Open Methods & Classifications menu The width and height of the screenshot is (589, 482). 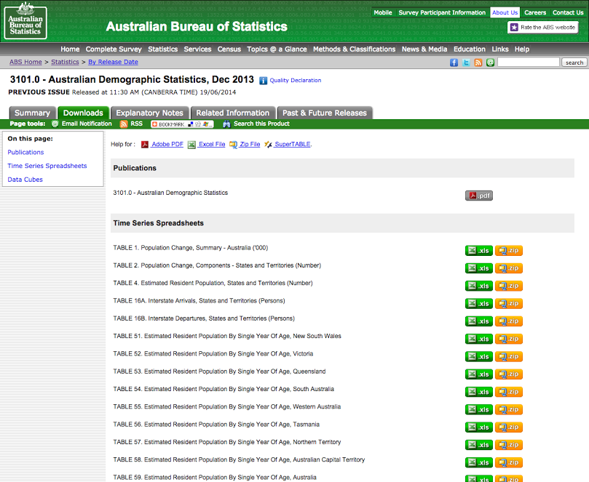355,49
